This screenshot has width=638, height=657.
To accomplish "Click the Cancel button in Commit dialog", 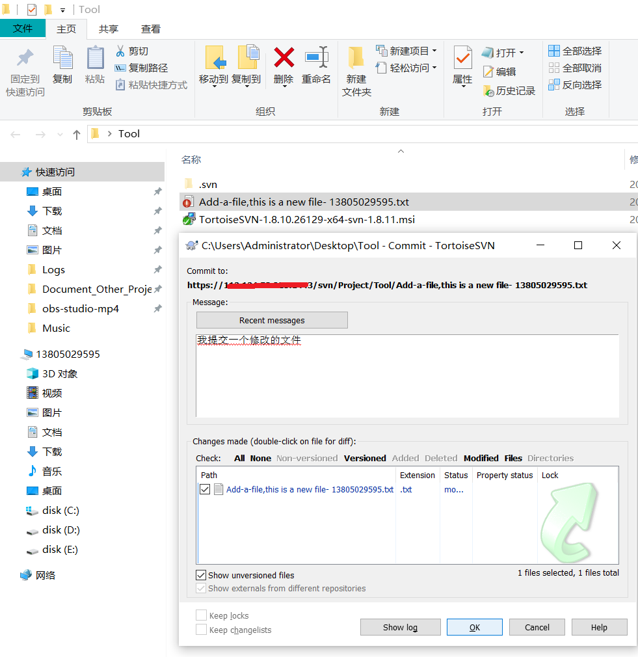I will (537, 627).
